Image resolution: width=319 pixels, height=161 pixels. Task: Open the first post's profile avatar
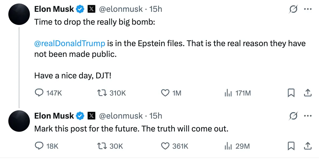click(x=19, y=14)
